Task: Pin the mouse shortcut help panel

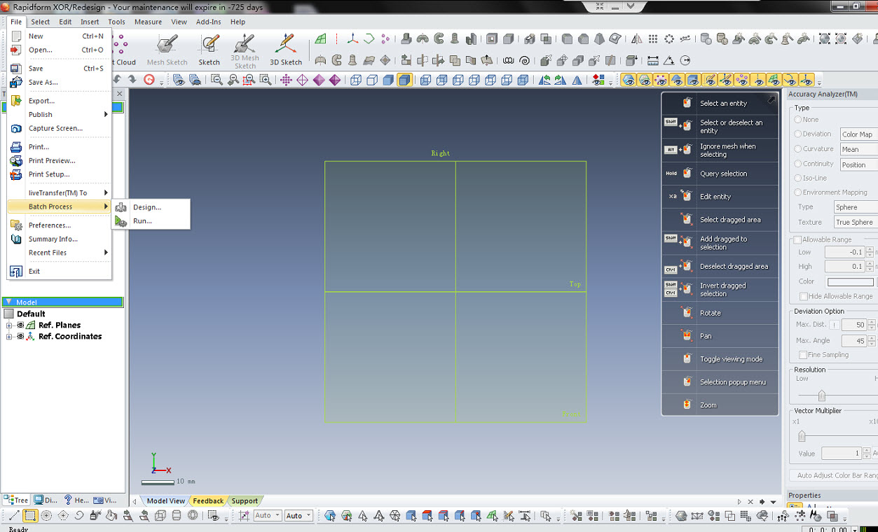Action: pos(771,100)
